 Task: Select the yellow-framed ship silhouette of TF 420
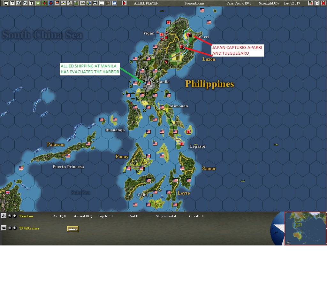click(x=73, y=229)
